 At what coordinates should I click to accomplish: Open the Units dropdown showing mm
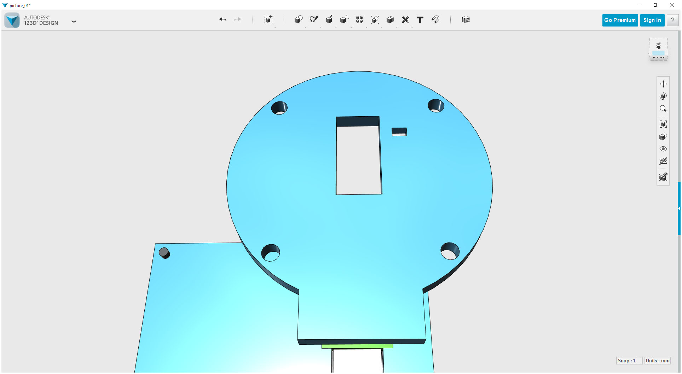pos(657,361)
